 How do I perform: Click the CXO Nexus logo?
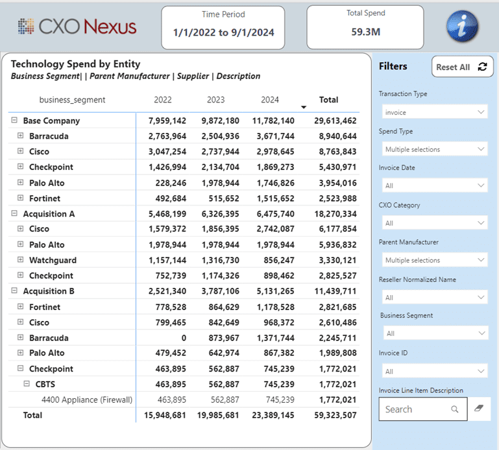77,27
